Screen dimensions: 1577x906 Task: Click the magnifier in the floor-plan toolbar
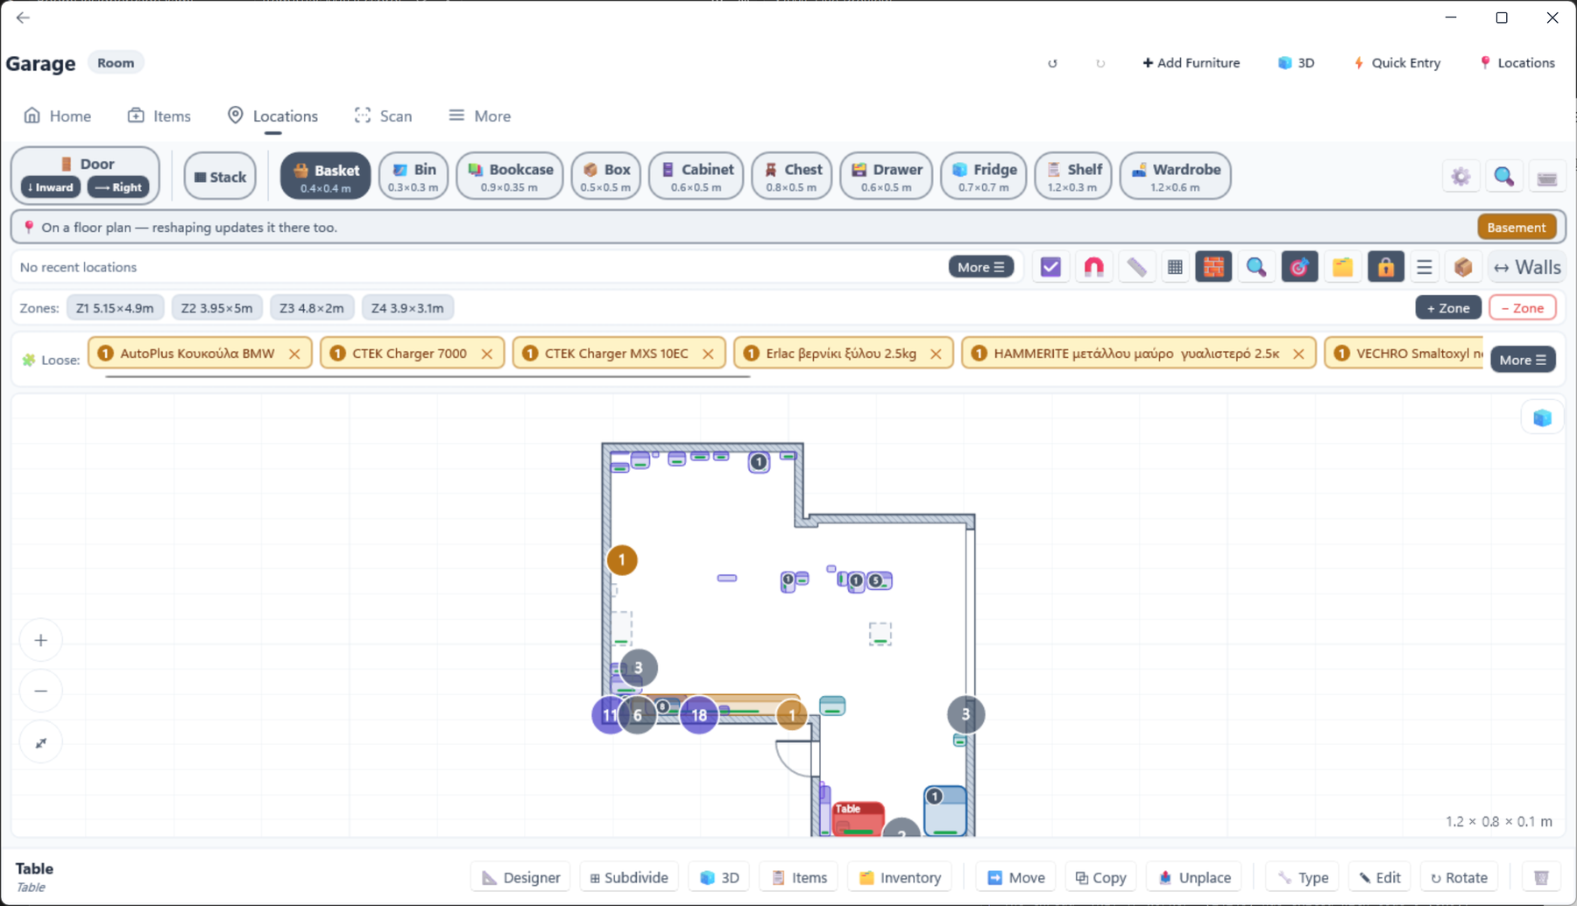click(1256, 267)
